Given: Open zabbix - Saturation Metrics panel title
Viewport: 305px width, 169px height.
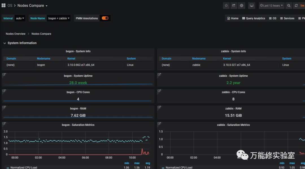Looking at the screenshot, I should click(233, 125).
